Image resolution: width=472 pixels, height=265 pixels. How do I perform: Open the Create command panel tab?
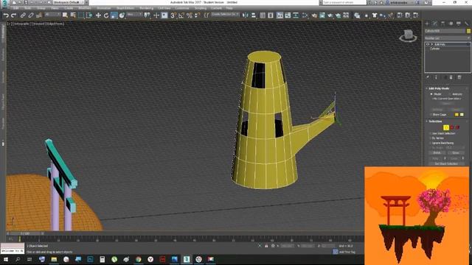[427, 24]
